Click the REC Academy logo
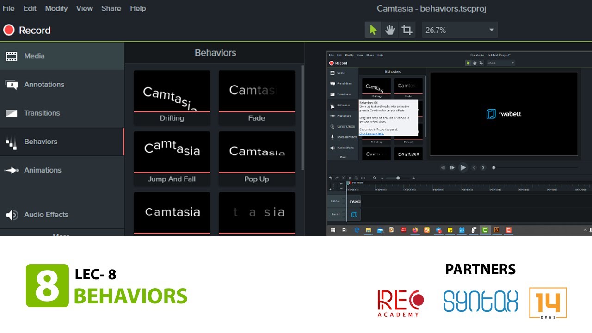This screenshot has height=333, width=592. (400, 303)
